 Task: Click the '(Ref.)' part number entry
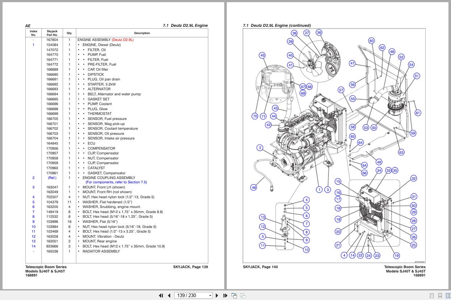pos(52,178)
